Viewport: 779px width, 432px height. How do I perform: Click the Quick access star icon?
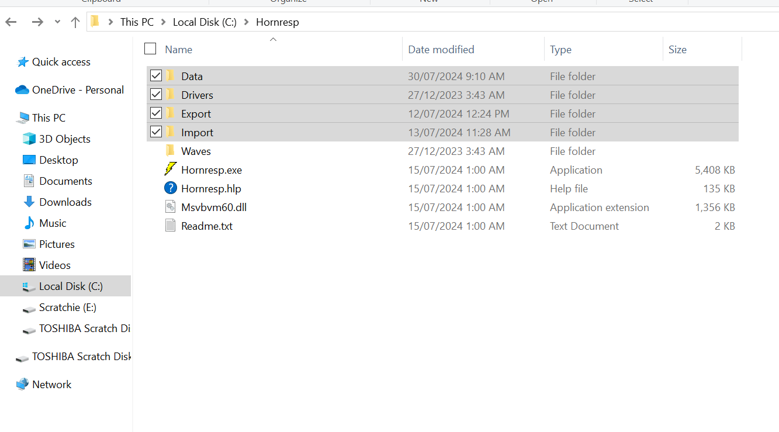[x=23, y=61]
